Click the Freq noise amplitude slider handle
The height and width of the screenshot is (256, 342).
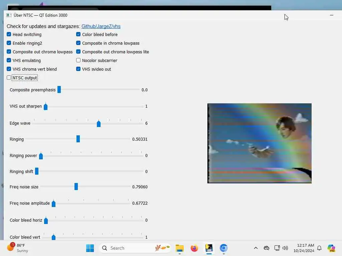click(x=53, y=203)
